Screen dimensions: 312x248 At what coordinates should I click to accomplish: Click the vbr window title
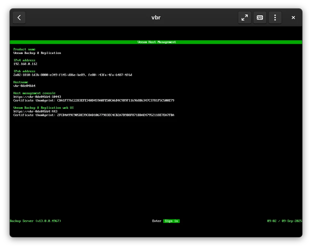[156, 17]
